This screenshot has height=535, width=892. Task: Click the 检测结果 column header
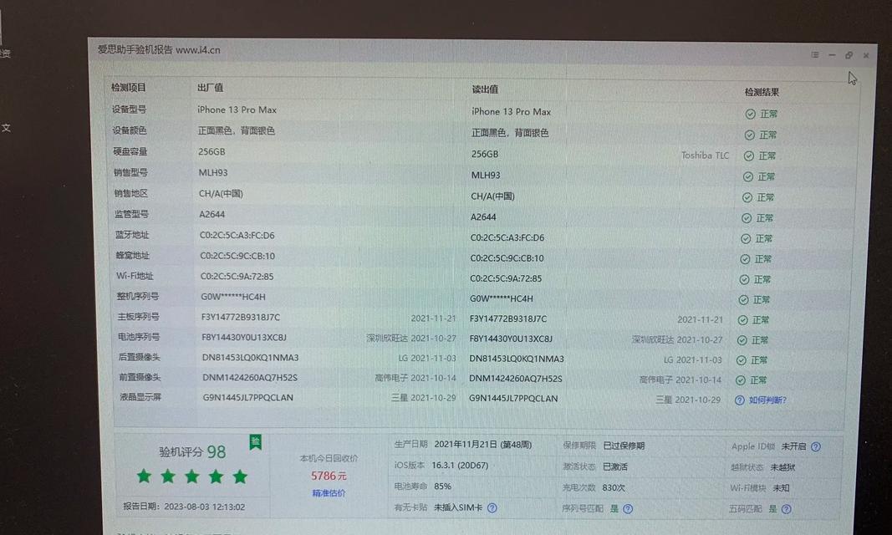click(x=762, y=92)
